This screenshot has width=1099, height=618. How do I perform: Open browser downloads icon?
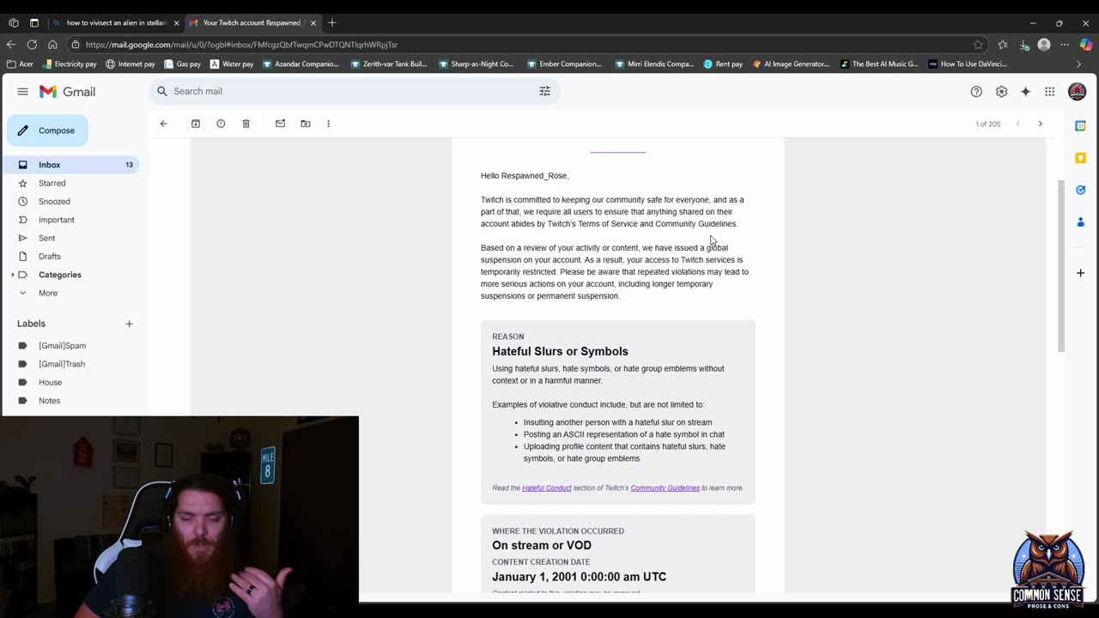[x=1024, y=45]
